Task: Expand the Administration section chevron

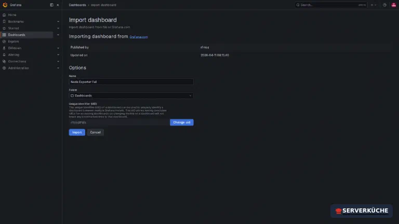Action: pos(58,68)
